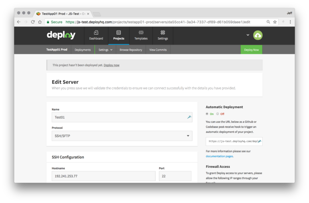Viewport: 309px width, 203px height.
Task: Open the Templates navigation icon
Action: tap(141, 32)
